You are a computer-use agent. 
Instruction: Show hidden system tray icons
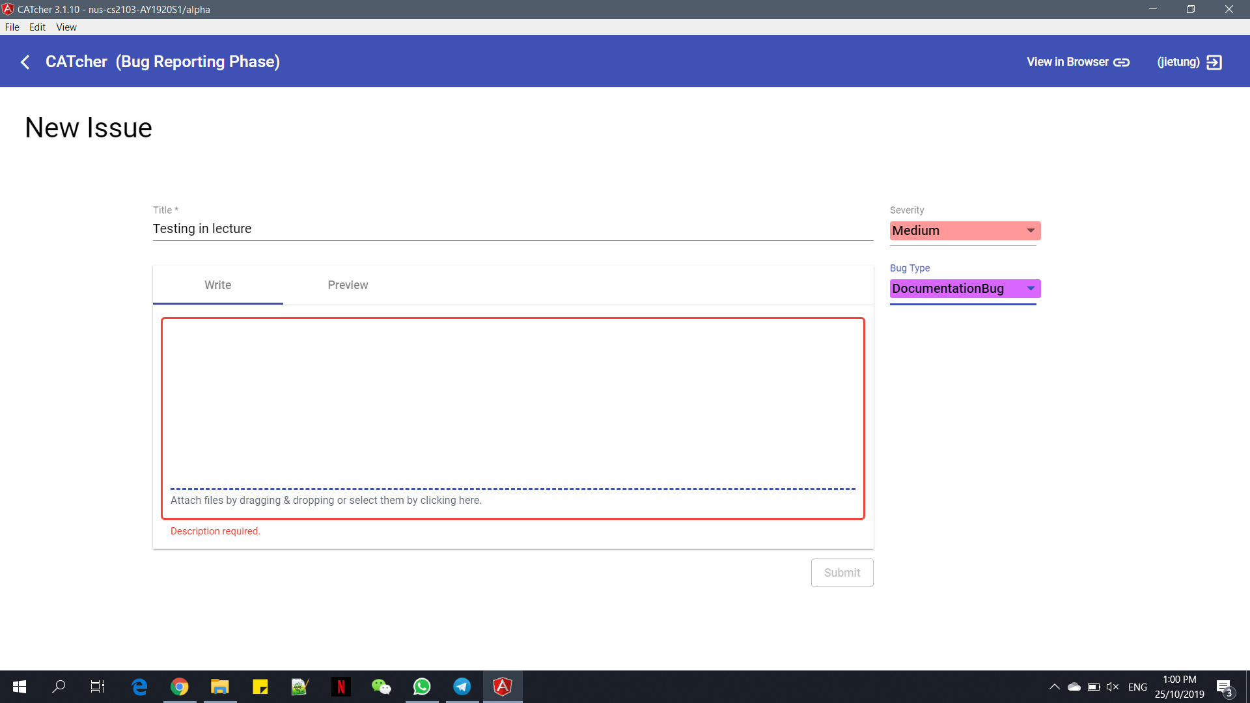point(1054,687)
